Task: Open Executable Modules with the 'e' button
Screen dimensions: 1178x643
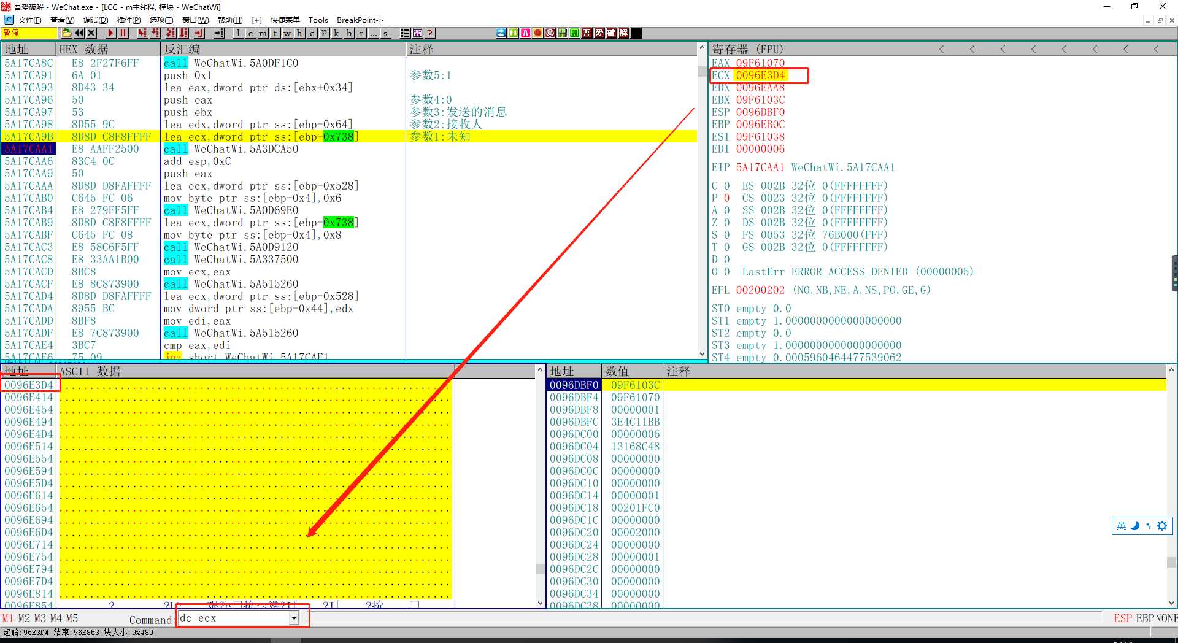Action: point(251,33)
